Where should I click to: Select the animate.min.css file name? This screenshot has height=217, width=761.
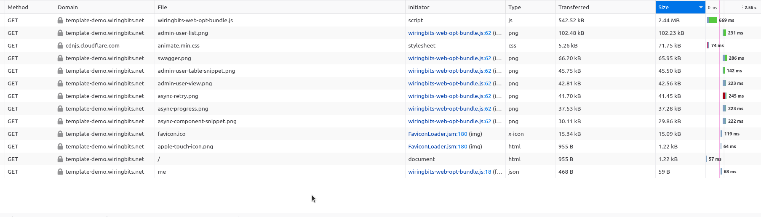179,45
